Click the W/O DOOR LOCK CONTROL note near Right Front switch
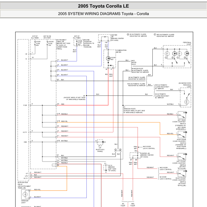Image resolution: width=207 pixels, height=207 pixels. [166, 169]
